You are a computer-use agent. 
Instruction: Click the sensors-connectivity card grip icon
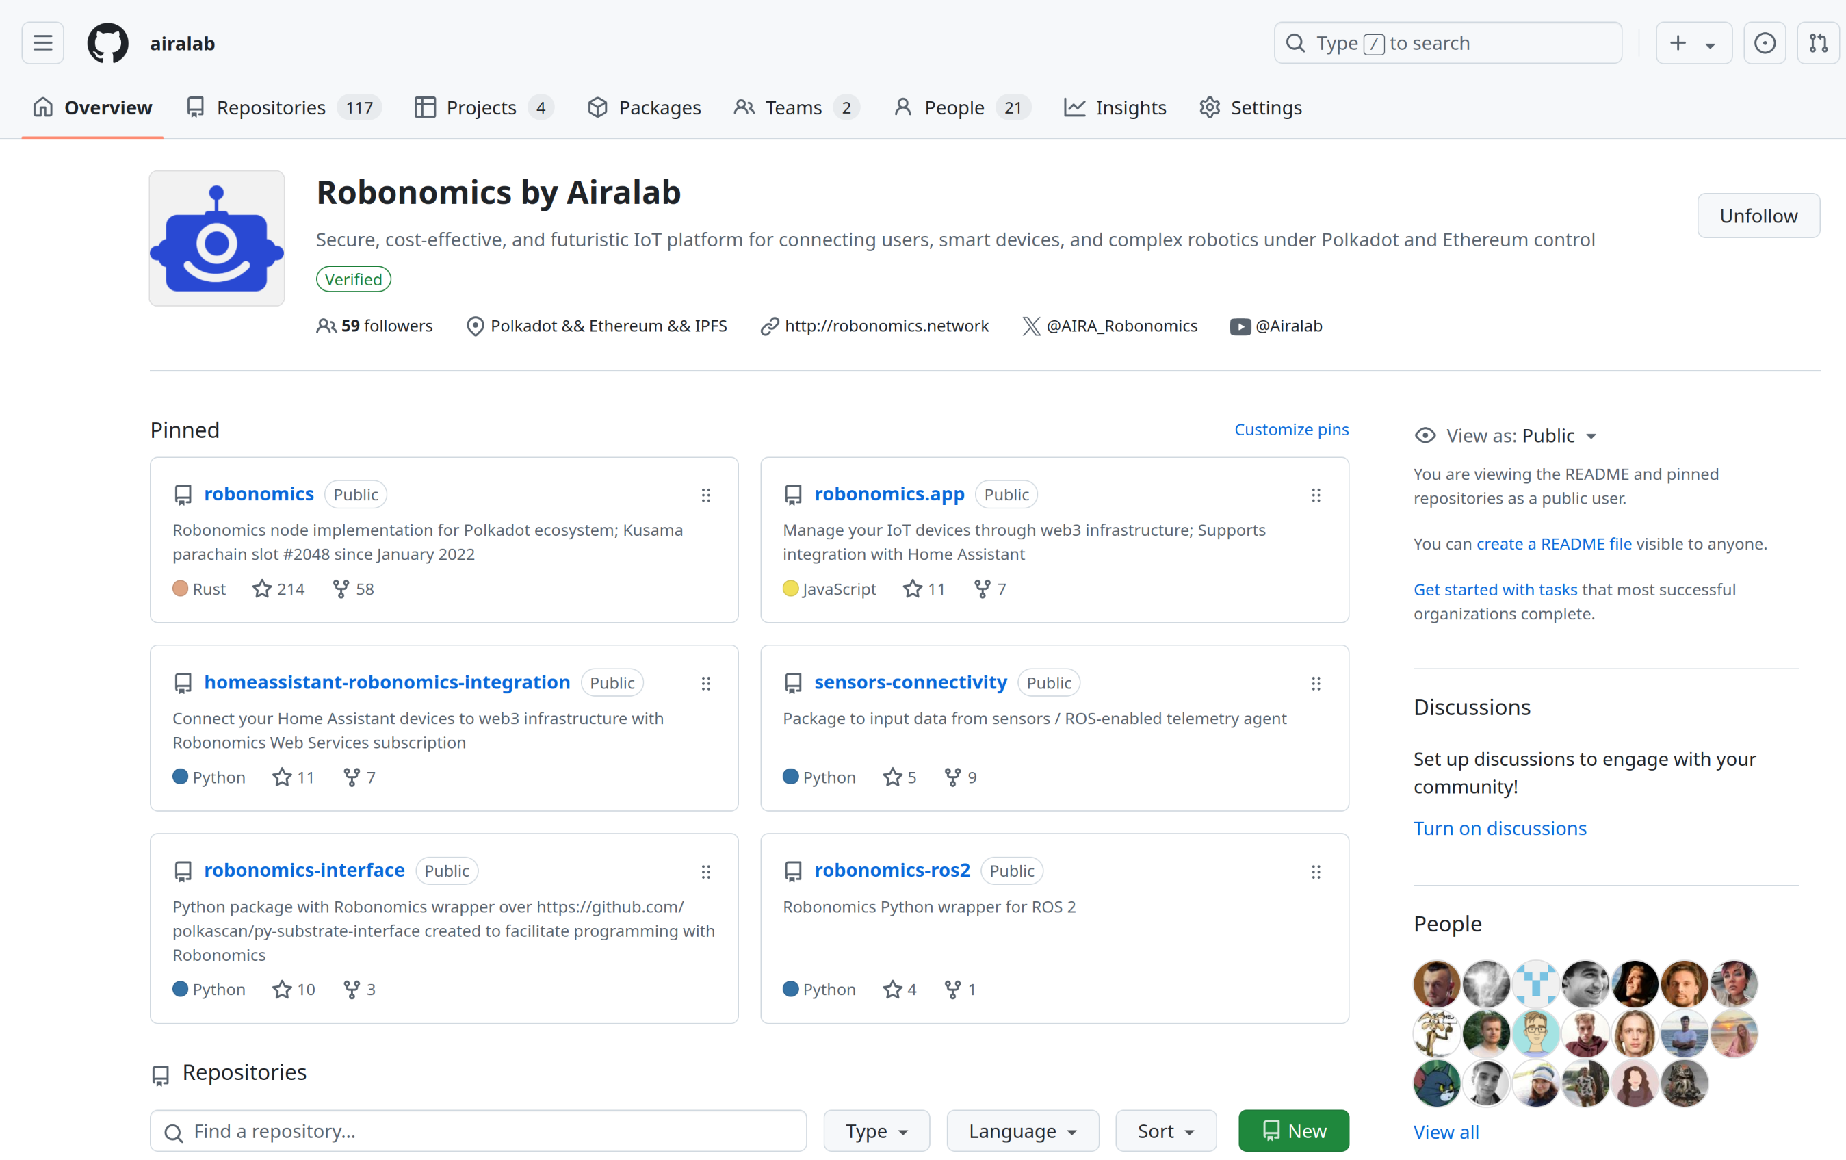click(1316, 683)
